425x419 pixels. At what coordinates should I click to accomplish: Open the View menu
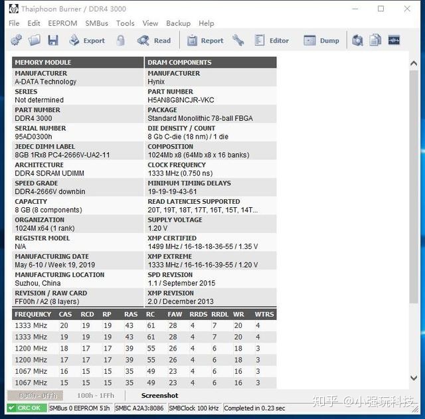[x=150, y=23]
